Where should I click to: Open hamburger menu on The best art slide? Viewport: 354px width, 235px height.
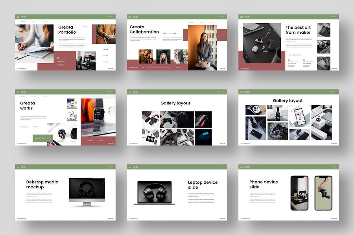[242, 17]
